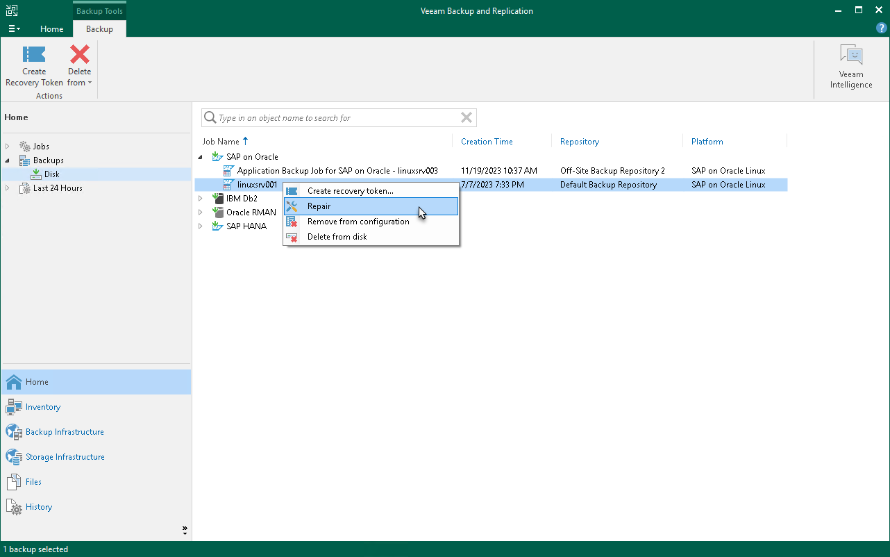Click the Oracle RMAN group icon
The height and width of the screenshot is (557, 890).
pyautogui.click(x=217, y=213)
